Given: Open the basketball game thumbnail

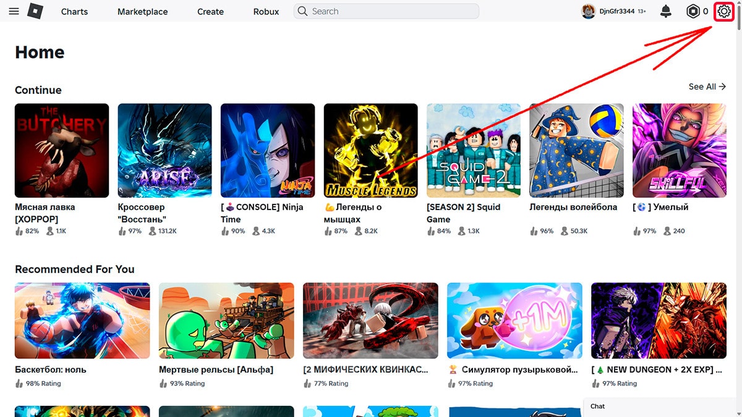Looking at the screenshot, I should tap(82, 321).
